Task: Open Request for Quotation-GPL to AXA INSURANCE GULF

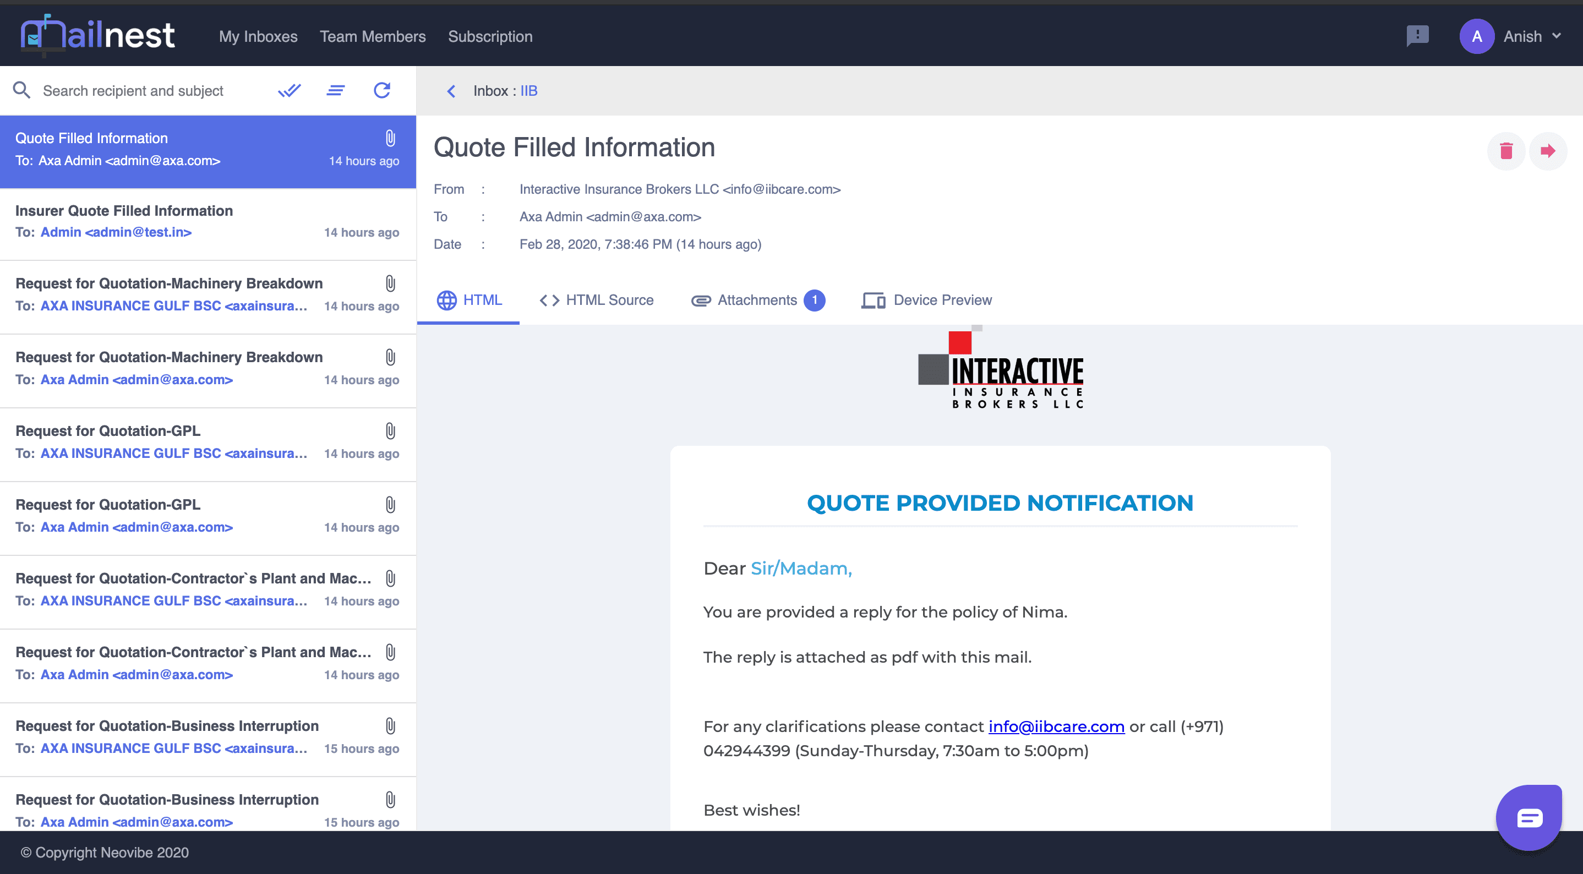Action: click(x=208, y=445)
